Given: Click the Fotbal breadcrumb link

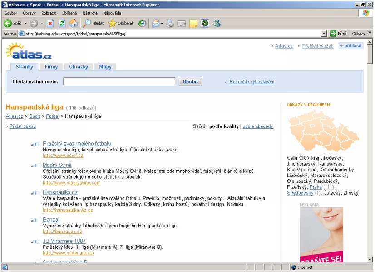Looking at the screenshot, I should tap(53, 116).
